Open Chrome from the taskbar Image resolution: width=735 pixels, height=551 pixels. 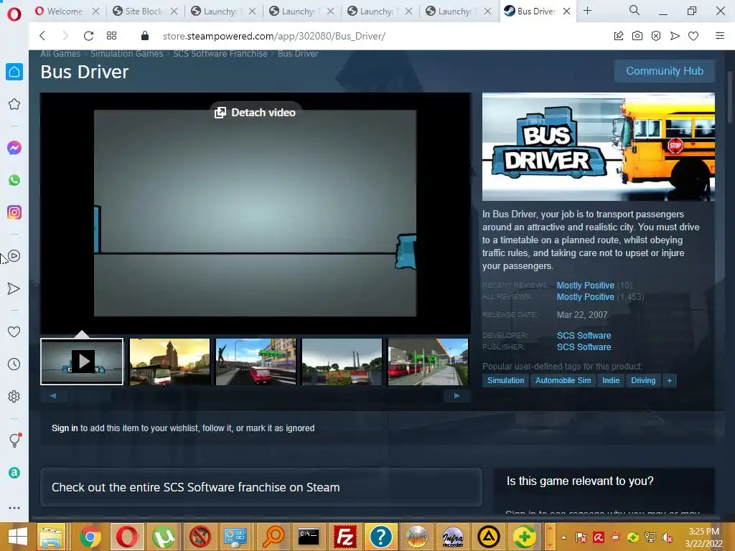point(90,537)
